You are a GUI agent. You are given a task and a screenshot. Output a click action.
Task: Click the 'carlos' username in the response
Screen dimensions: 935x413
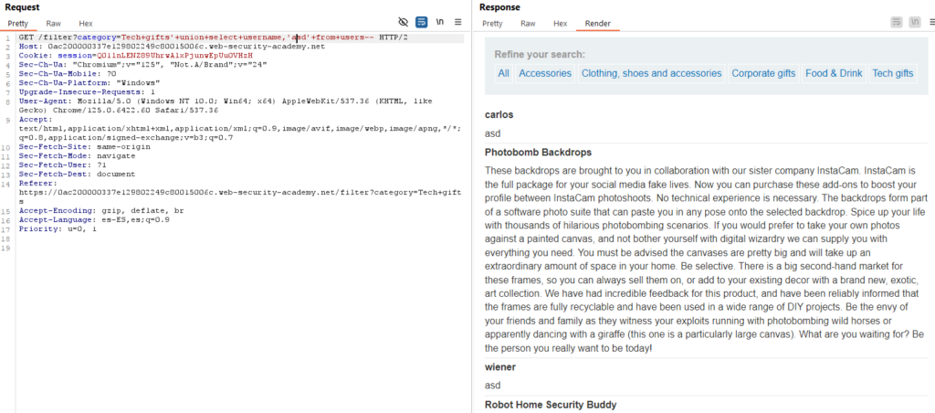pos(499,114)
